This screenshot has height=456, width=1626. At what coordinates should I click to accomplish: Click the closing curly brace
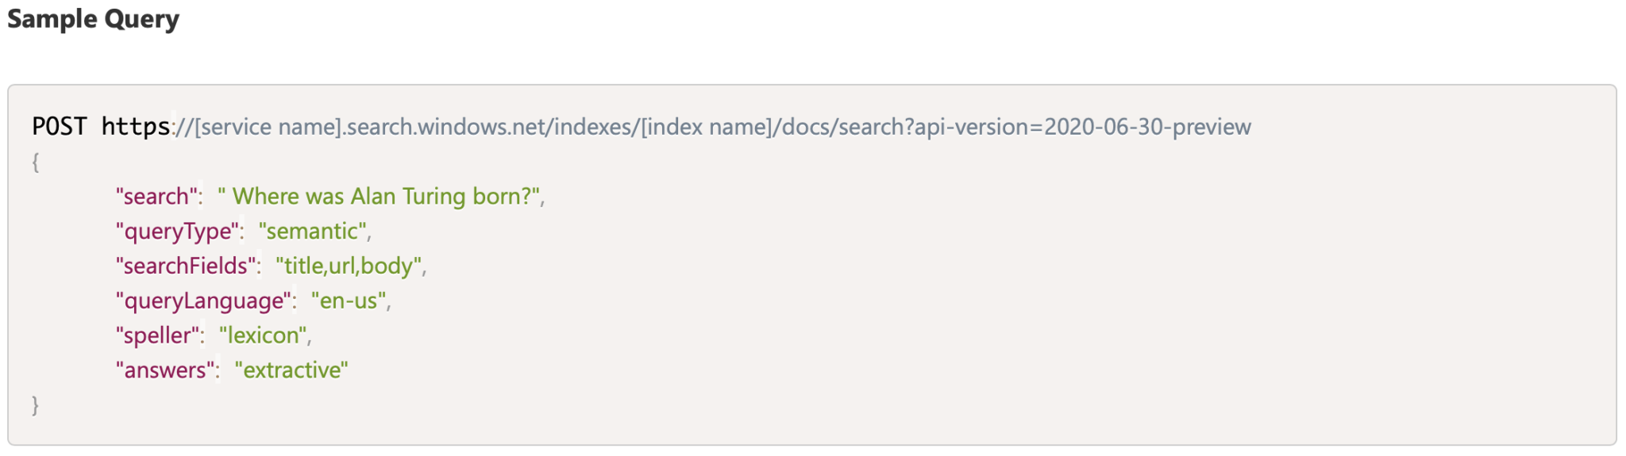(x=36, y=405)
